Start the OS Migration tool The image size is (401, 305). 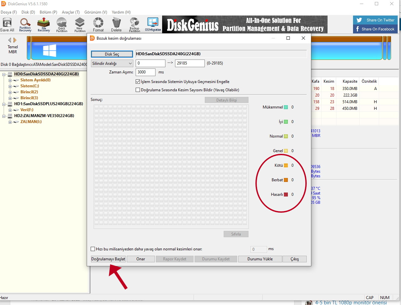point(153,25)
